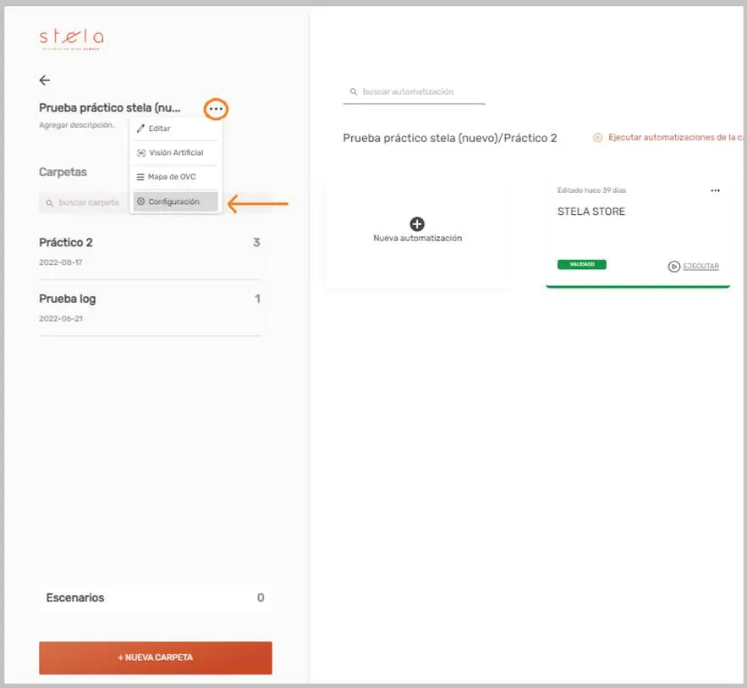Image resolution: width=747 pixels, height=688 pixels.
Task: Select Editar from the context menu
Action: click(159, 129)
